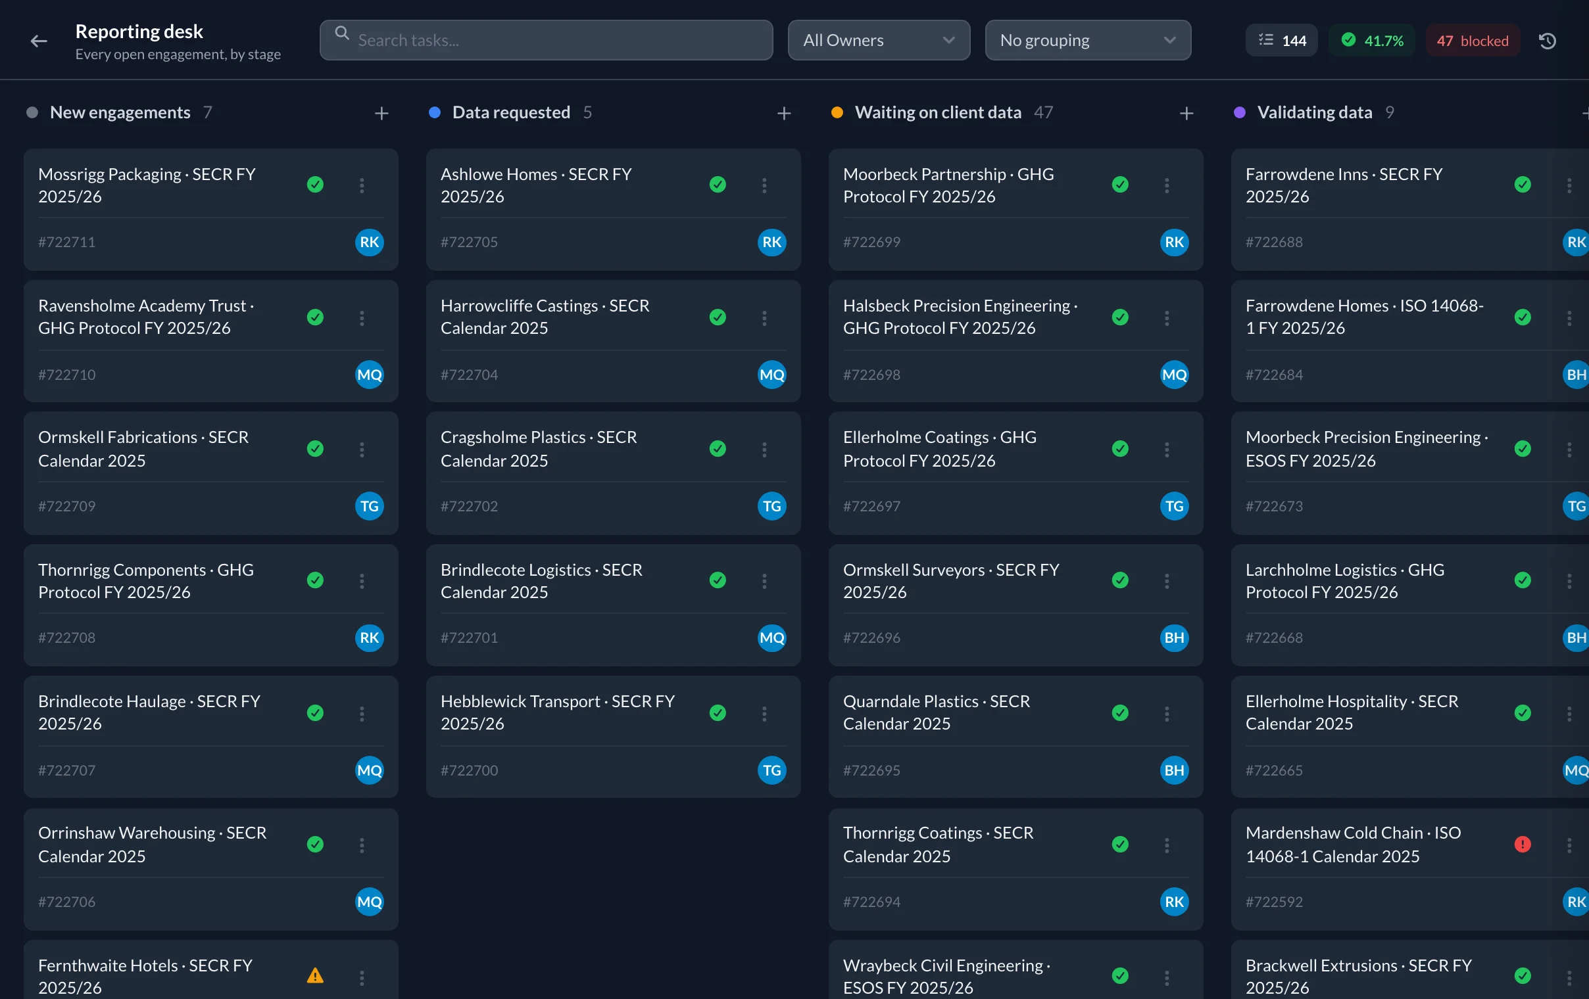Open the history clock icon
Viewport: 1589px width, 999px height.
1548,41
